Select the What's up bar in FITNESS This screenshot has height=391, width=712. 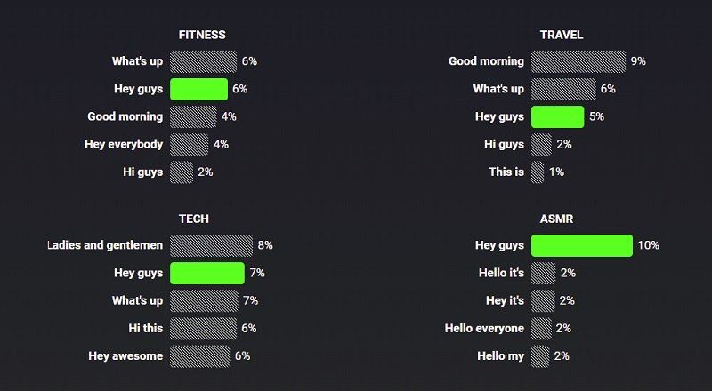203,61
